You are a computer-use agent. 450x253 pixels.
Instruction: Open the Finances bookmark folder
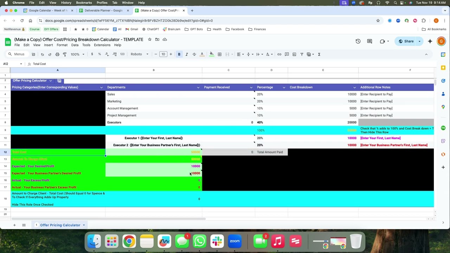257,29
